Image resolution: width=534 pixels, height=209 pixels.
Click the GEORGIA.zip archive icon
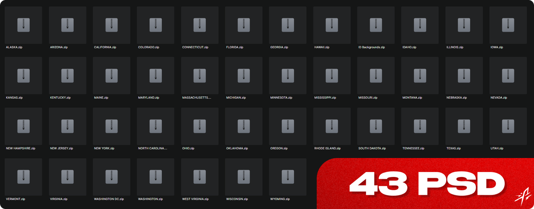tap(288, 25)
